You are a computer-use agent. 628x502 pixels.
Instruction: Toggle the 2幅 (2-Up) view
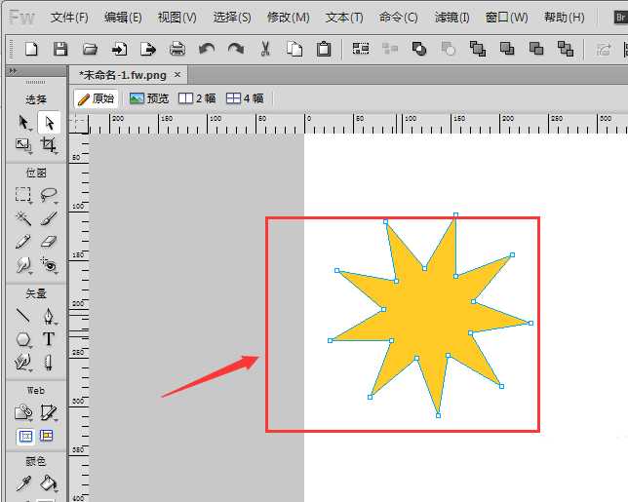click(x=197, y=98)
